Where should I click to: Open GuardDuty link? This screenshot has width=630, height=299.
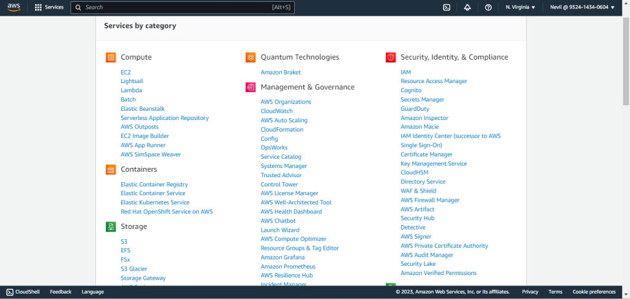[x=415, y=109]
